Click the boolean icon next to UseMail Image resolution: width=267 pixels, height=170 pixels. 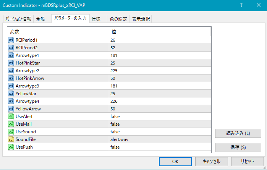pyautogui.click(x=11, y=124)
